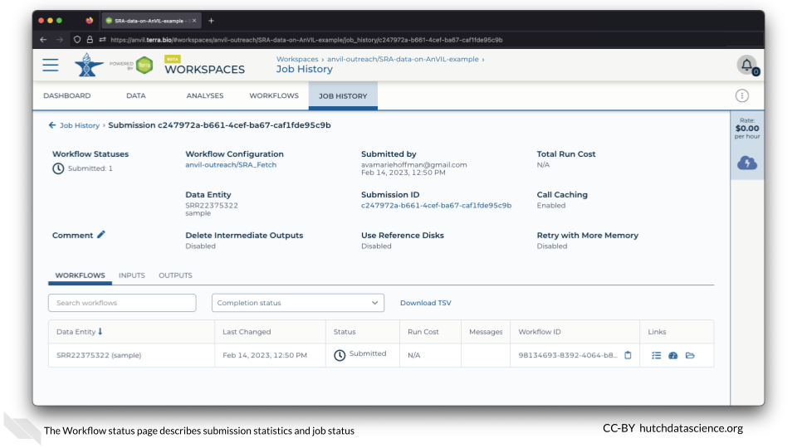The height and width of the screenshot is (448, 797).
Task: Open the workspace three-dot action menu
Action: tap(741, 95)
